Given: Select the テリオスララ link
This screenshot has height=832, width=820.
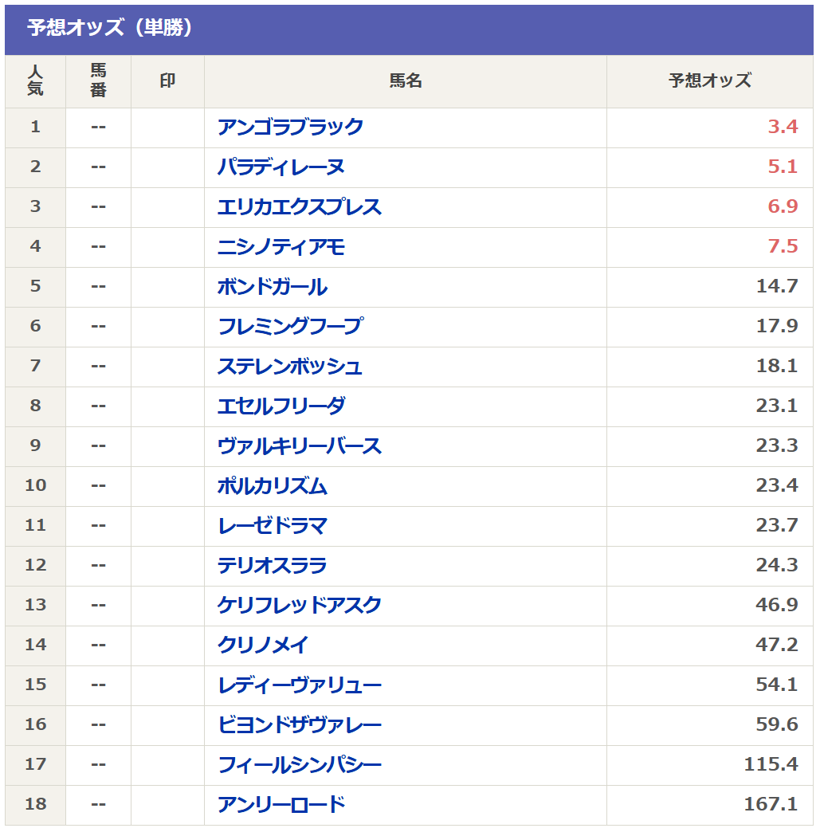Looking at the screenshot, I should (272, 566).
